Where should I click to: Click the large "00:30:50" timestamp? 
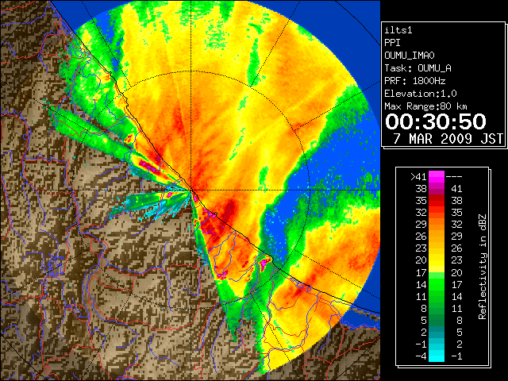pos(436,121)
